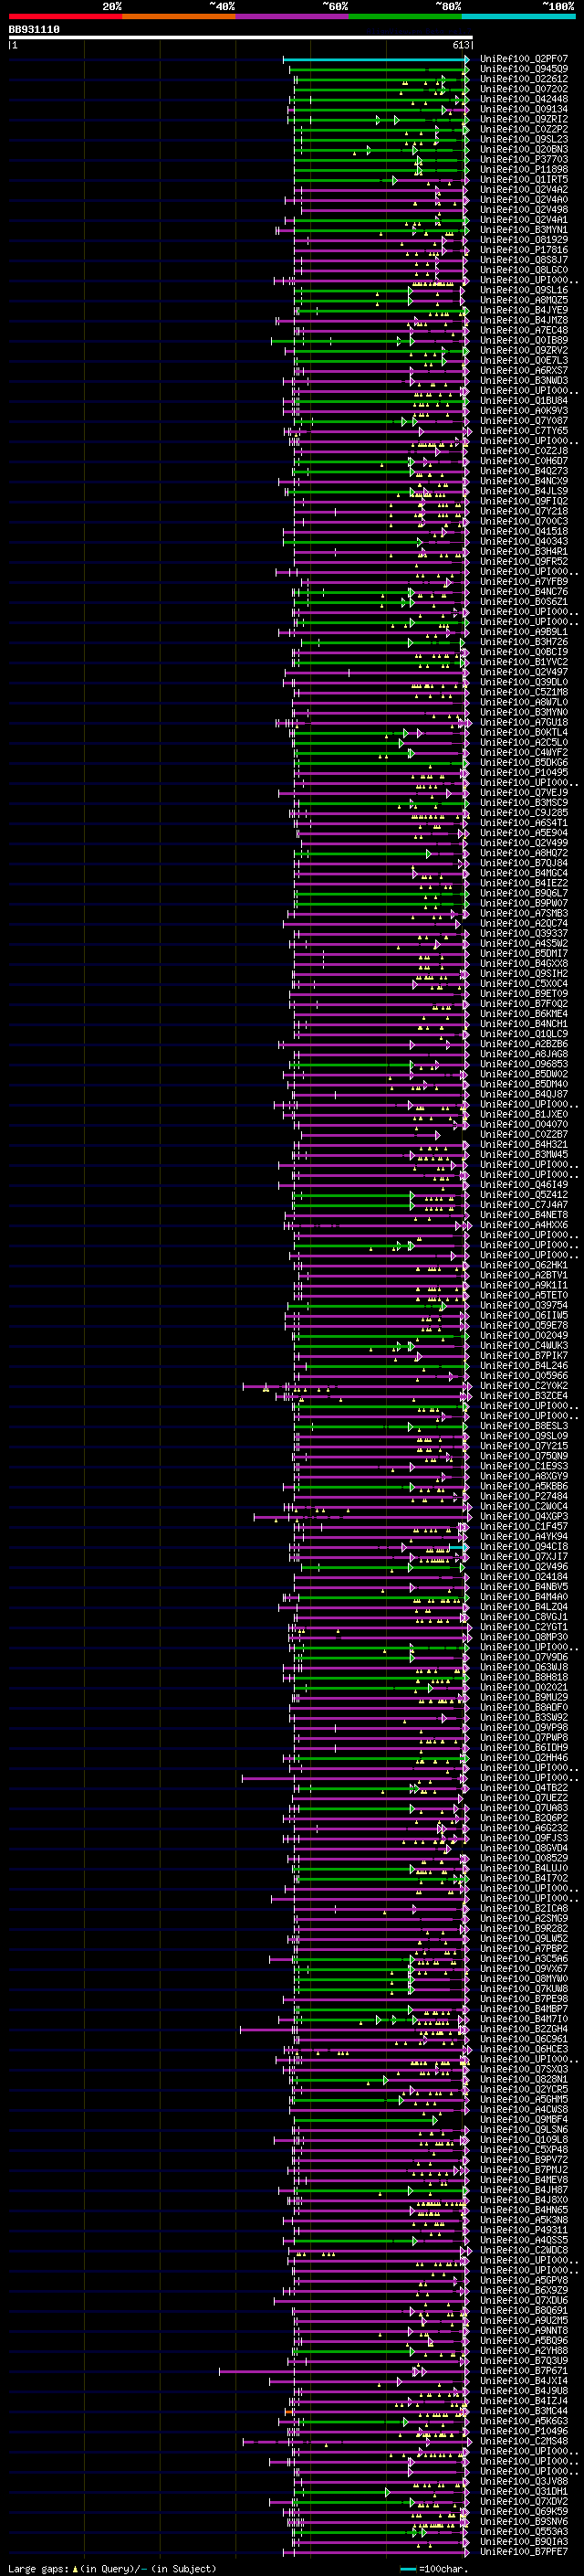Click the red 20% identity legend bar
The width and height of the screenshot is (584, 2576).
(x=65, y=17)
